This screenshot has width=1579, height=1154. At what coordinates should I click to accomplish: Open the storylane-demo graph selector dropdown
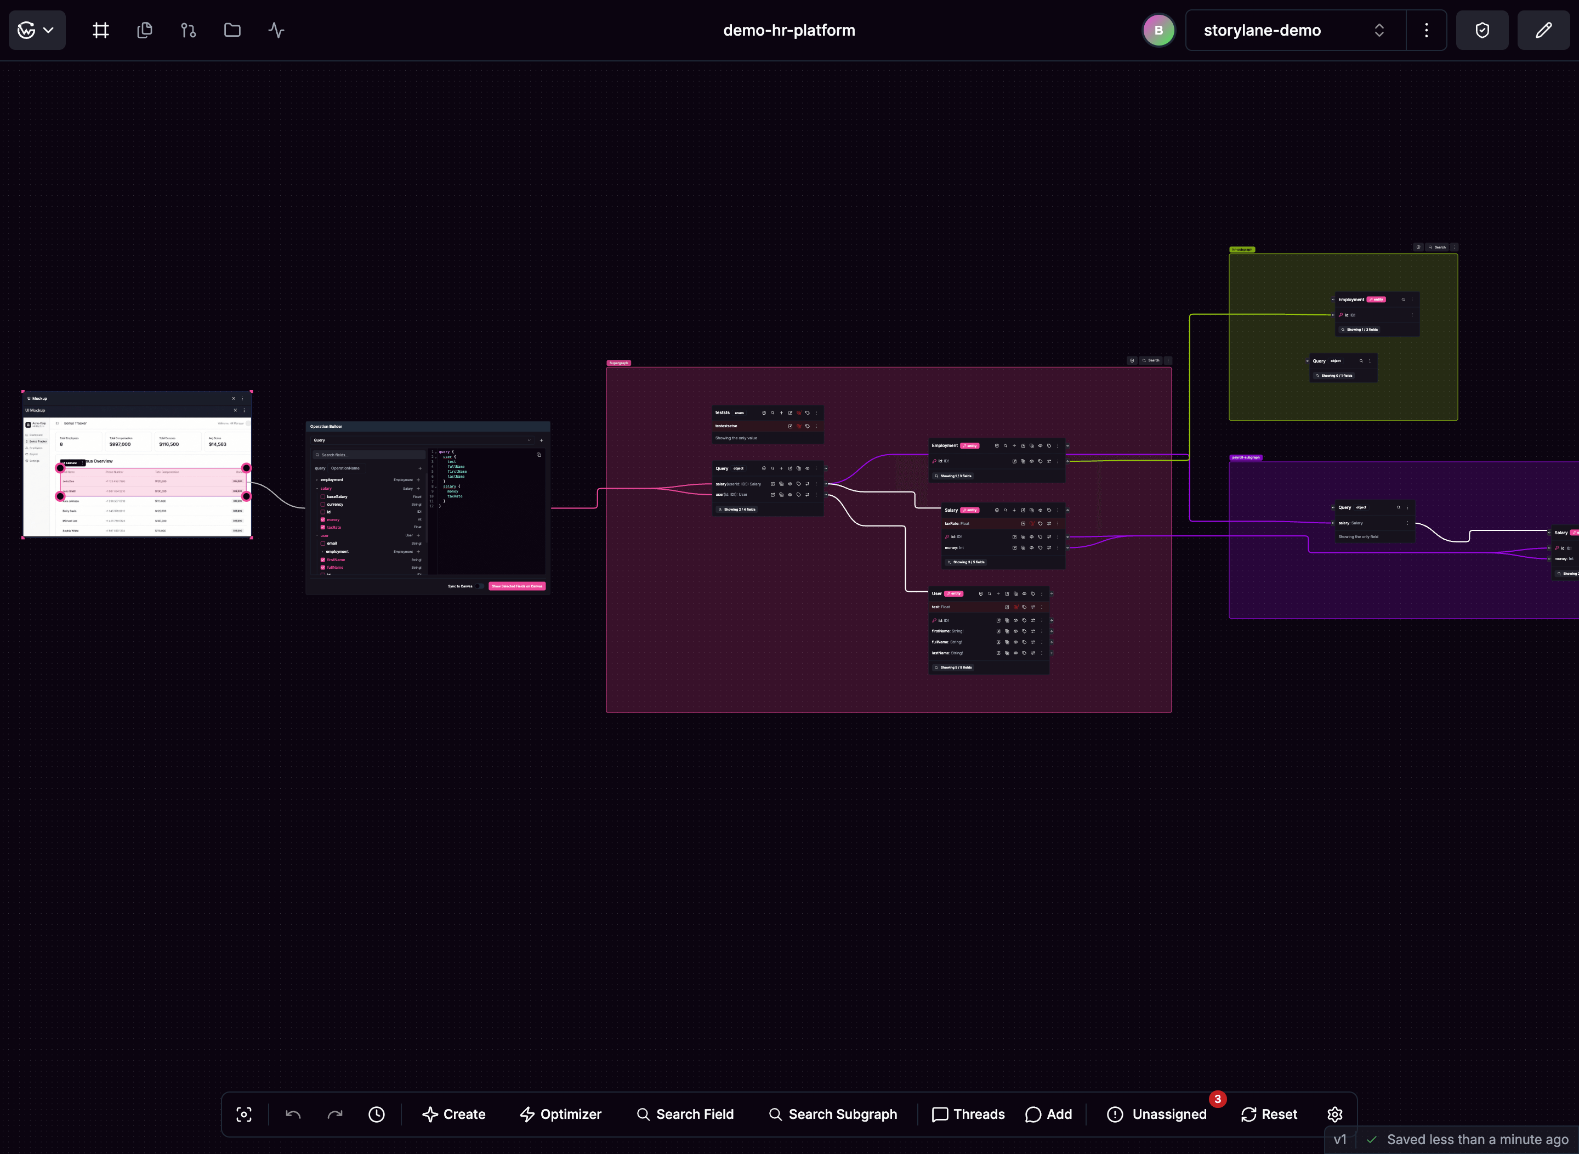(1379, 30)
